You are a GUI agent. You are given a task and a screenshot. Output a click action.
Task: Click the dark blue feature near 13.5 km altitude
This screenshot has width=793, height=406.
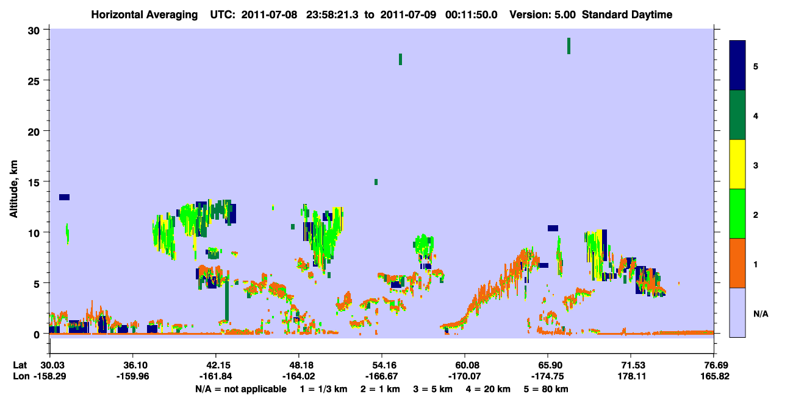point(64,197)
